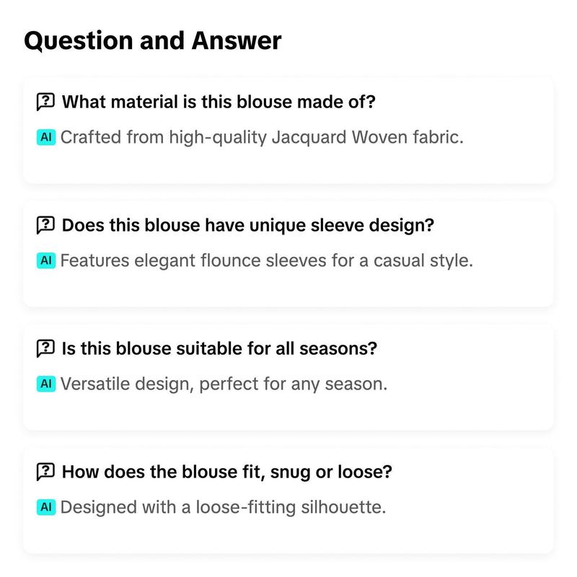
Task: Open 'Does this blouse have unique sleeve design?'
Action: click(x=248, y=225)
